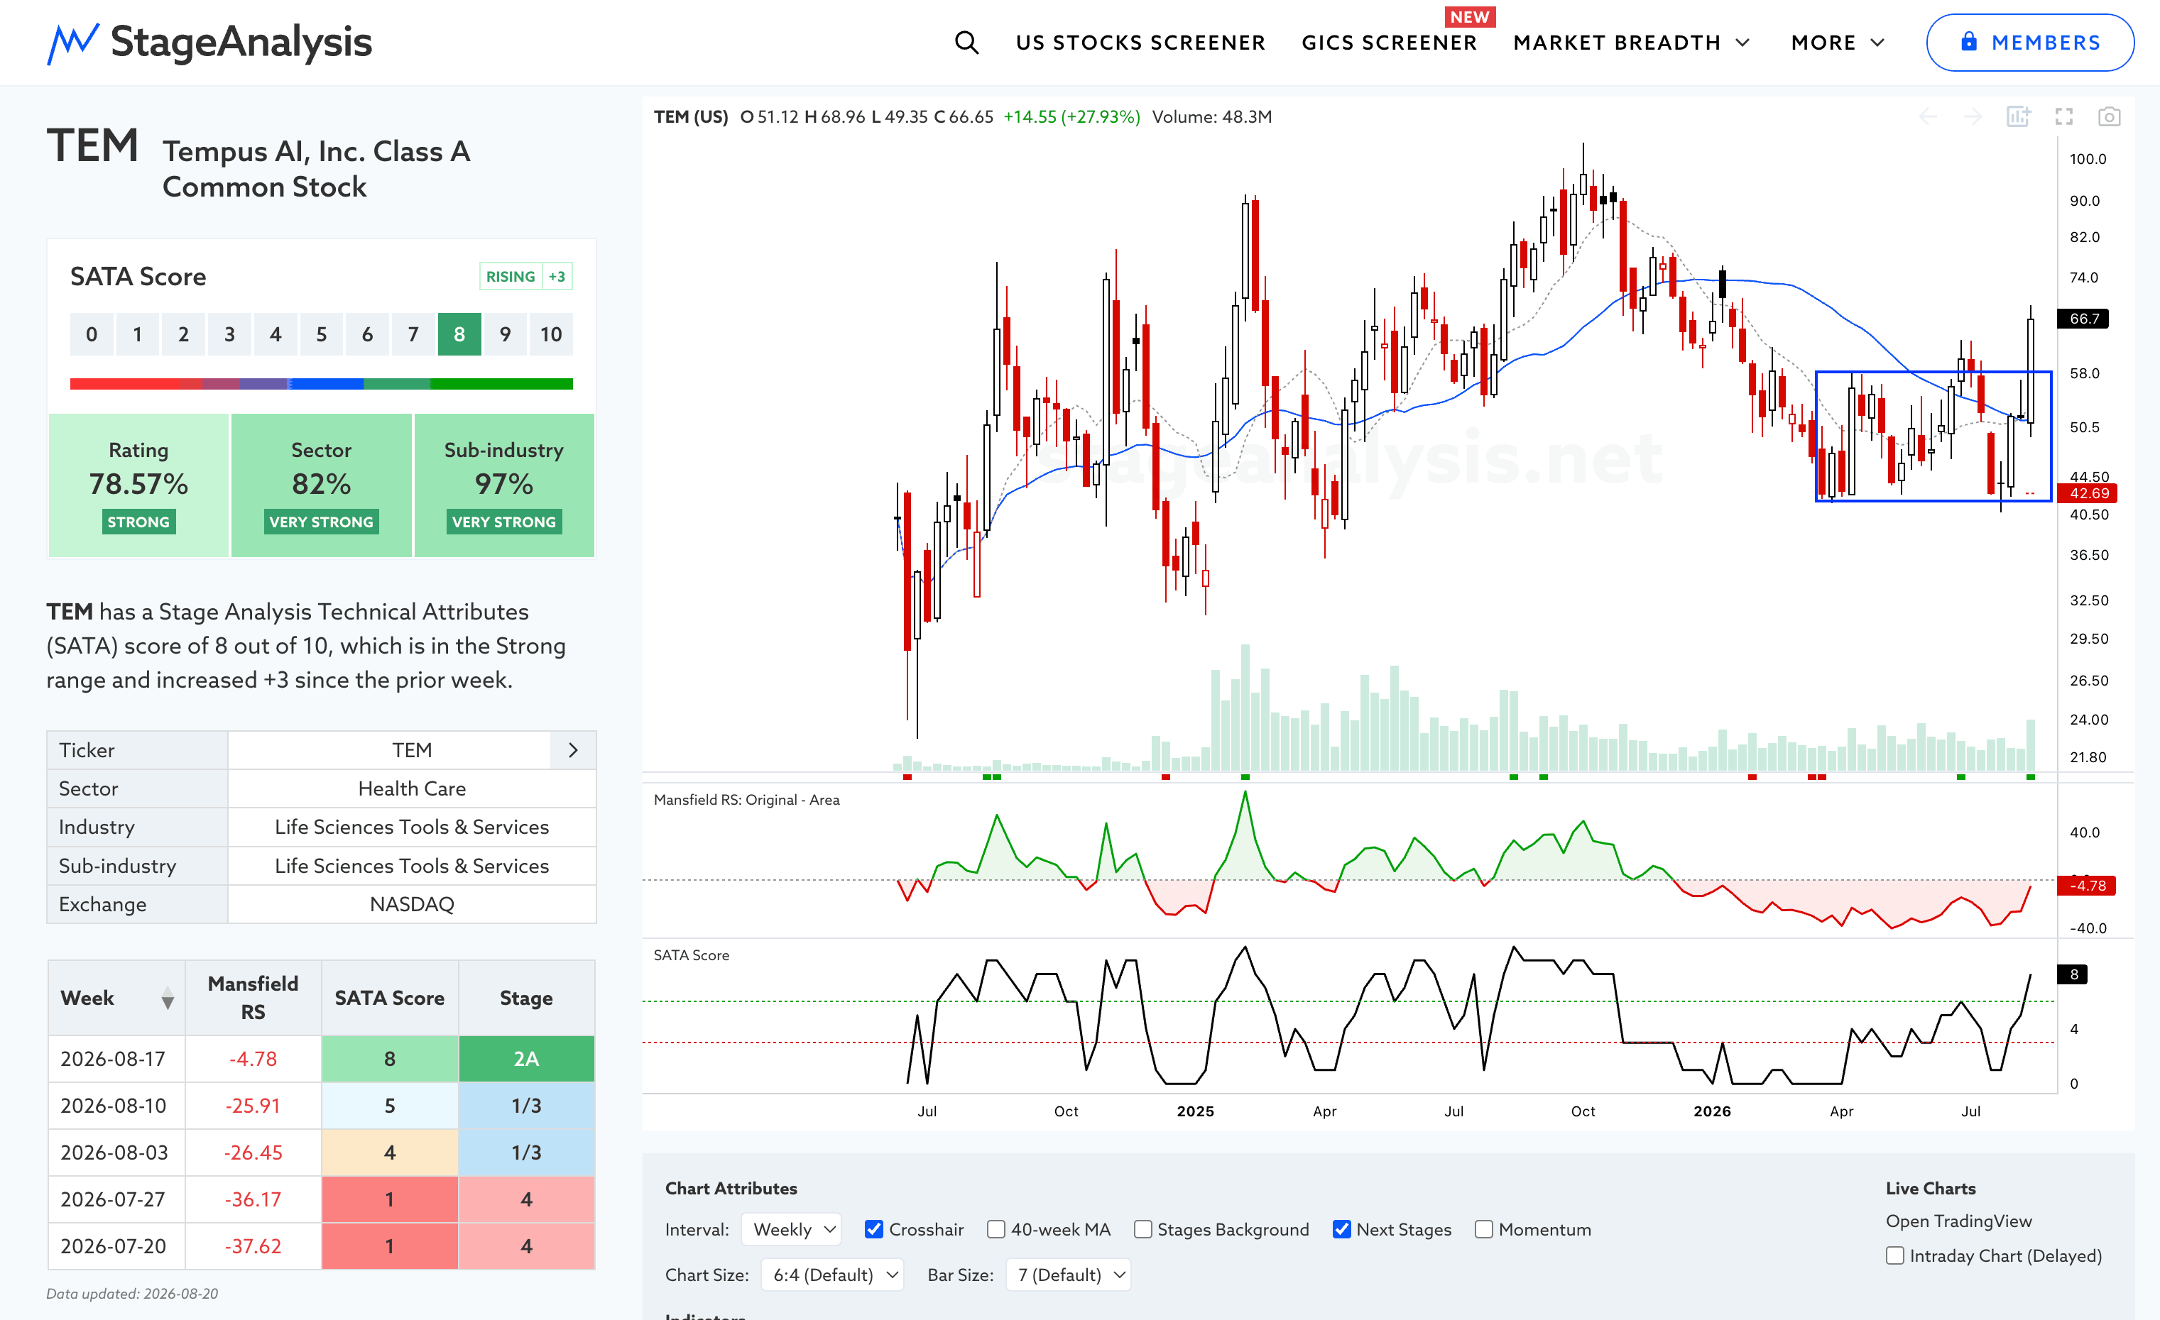Click the Members button
Viewport: 2160px width, 1320px height.
pos(2030,42)
